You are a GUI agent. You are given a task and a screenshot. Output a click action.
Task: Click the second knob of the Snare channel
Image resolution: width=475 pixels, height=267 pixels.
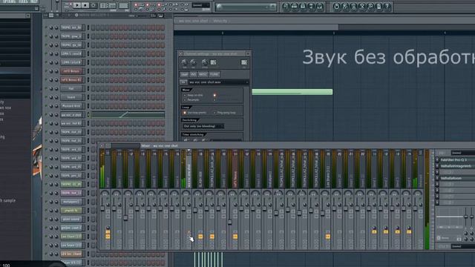56,97
